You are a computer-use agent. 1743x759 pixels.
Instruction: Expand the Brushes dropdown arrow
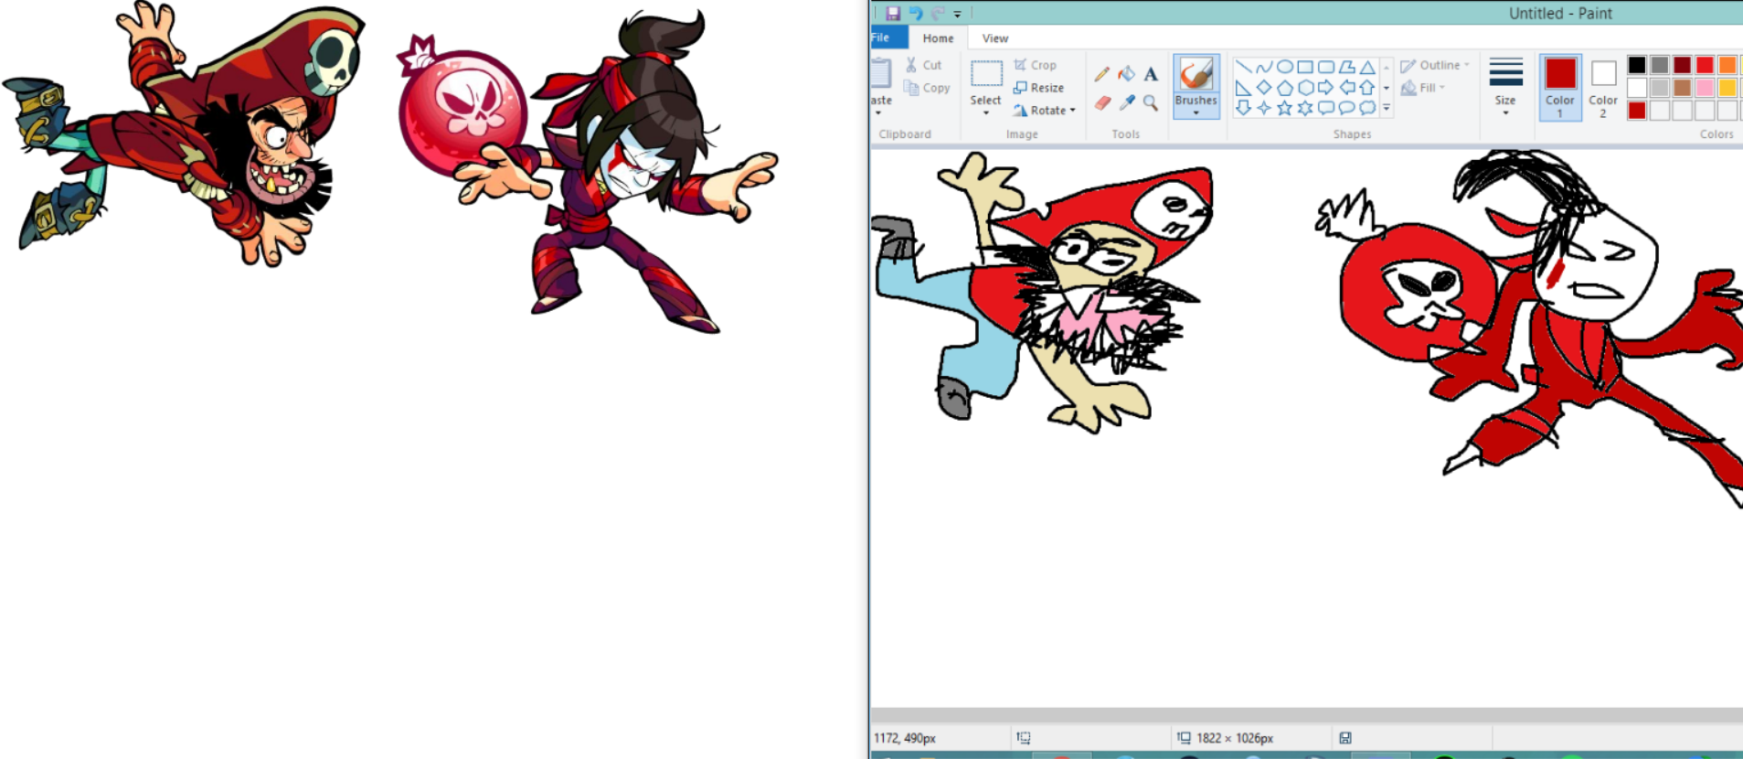[x=1196, y=112]
